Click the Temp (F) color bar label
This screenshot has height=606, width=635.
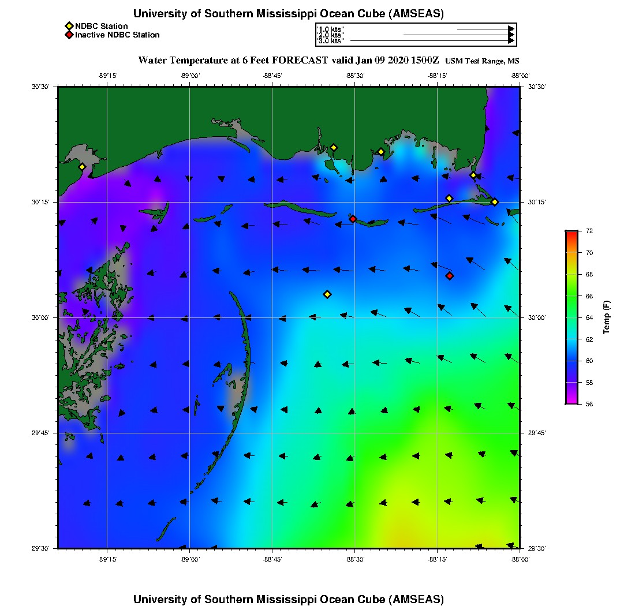pos(607,317)
